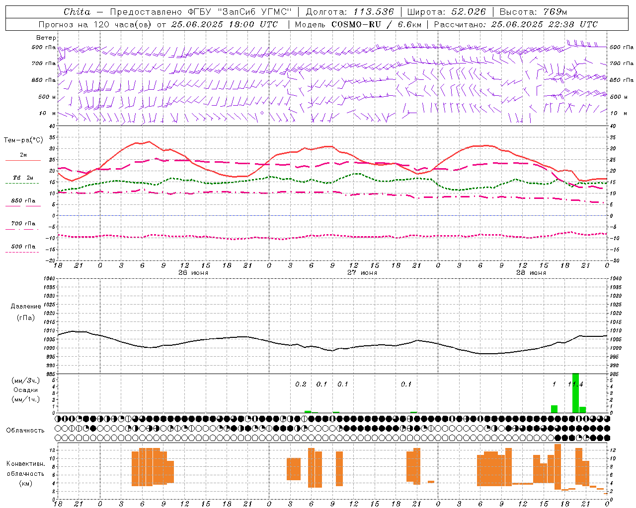Click the "Высота: 769м" elevation text
The height and width of the screenshot is (508, 636).
(x=533, y=12)
